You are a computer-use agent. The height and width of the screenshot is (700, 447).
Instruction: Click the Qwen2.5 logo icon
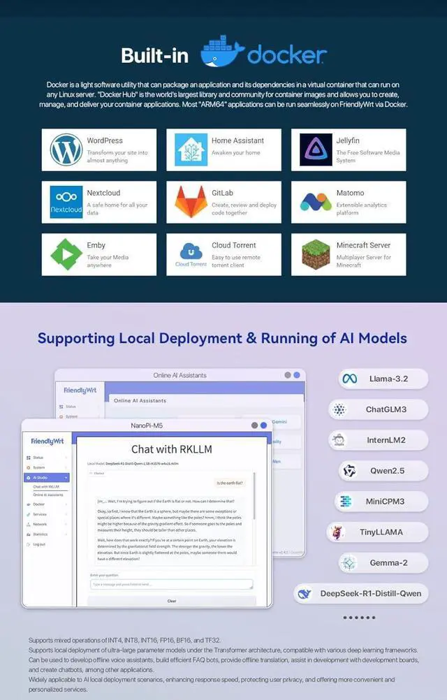(350, 471)
